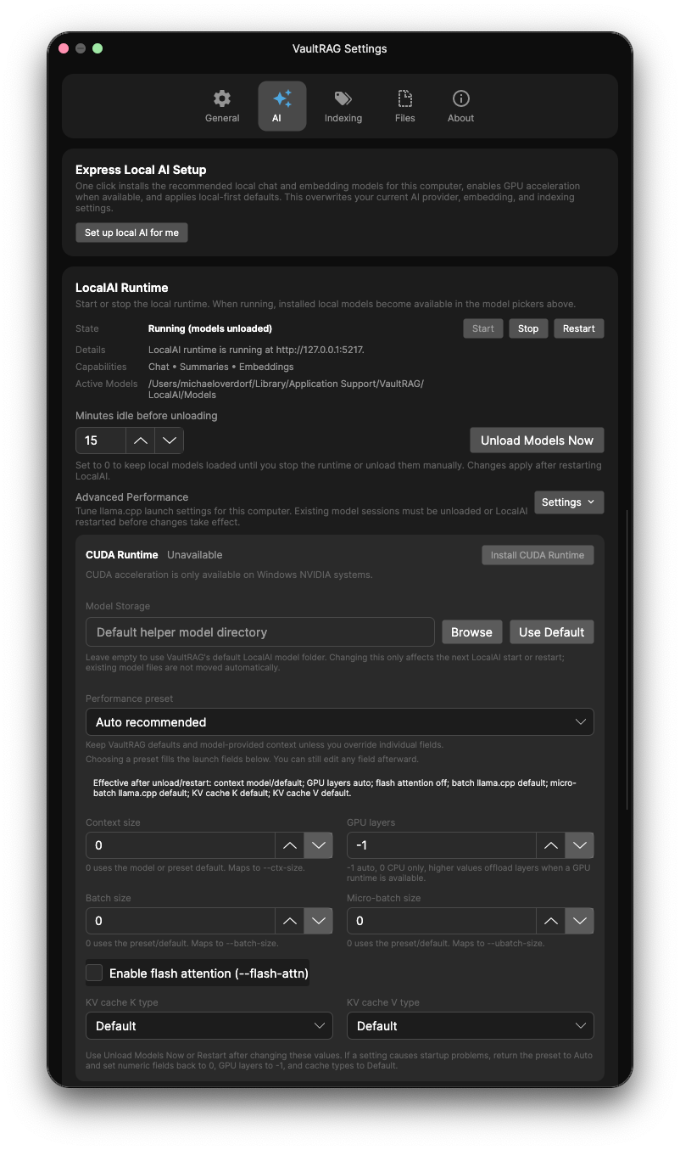
Task: Show the About tab
Action: coord(460,106)
